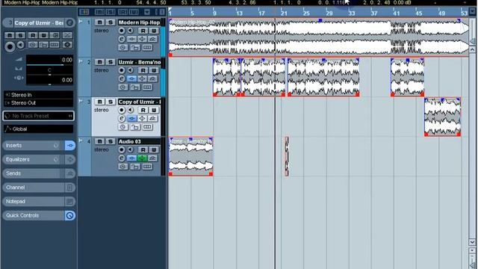Deactivate all mute states in track list header
478x269 pixels.
(x=99, y=12)
